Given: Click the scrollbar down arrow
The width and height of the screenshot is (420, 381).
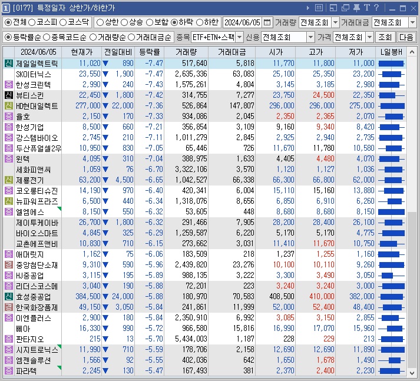Looking at the screenshot, I should 412,372.
